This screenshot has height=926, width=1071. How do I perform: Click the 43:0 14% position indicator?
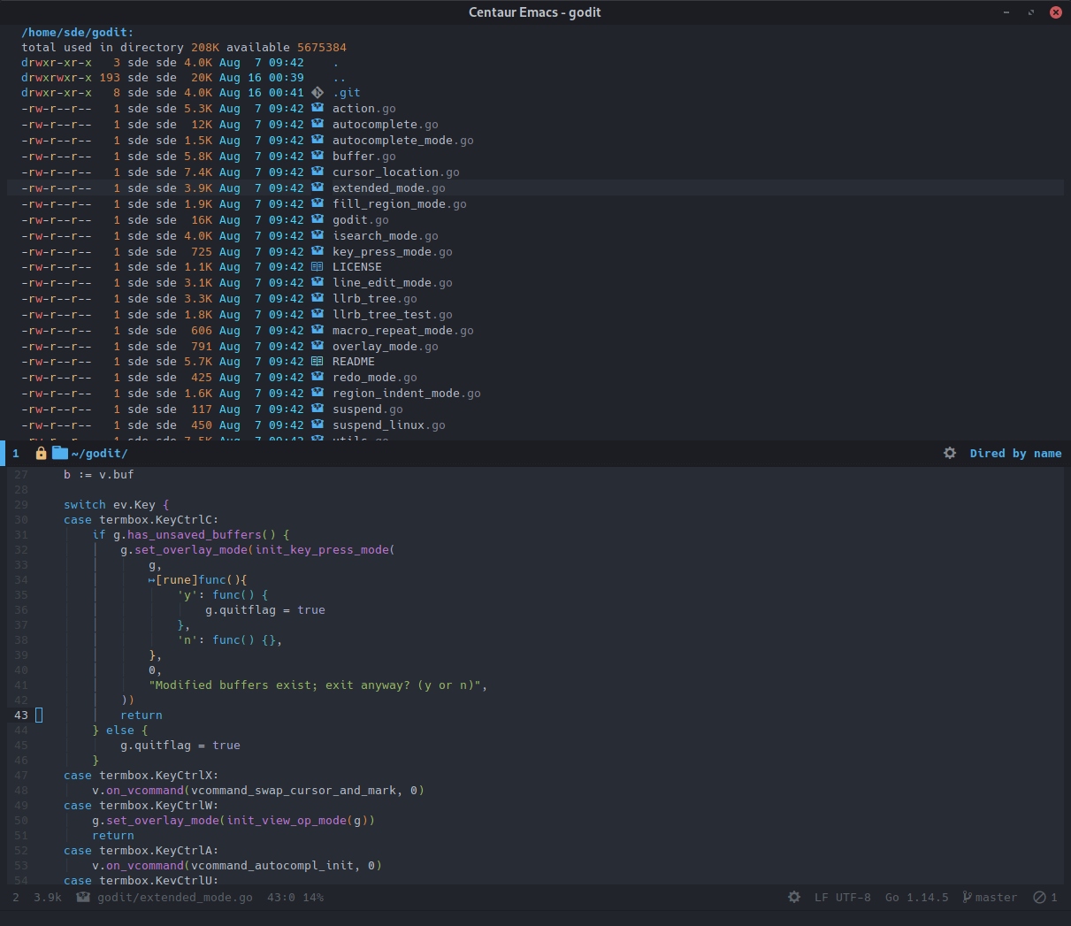click(295, 898)
